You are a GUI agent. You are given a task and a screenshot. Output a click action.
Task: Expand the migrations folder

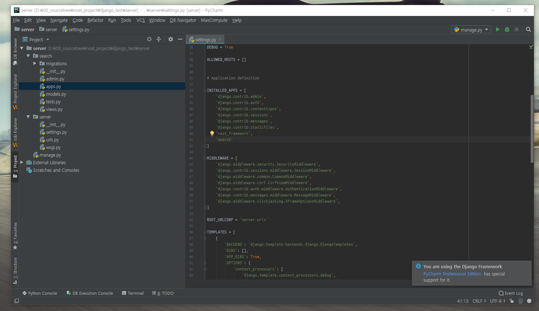click(35, 63)
